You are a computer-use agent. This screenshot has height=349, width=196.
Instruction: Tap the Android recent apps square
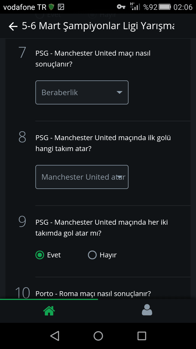point(142,336)
